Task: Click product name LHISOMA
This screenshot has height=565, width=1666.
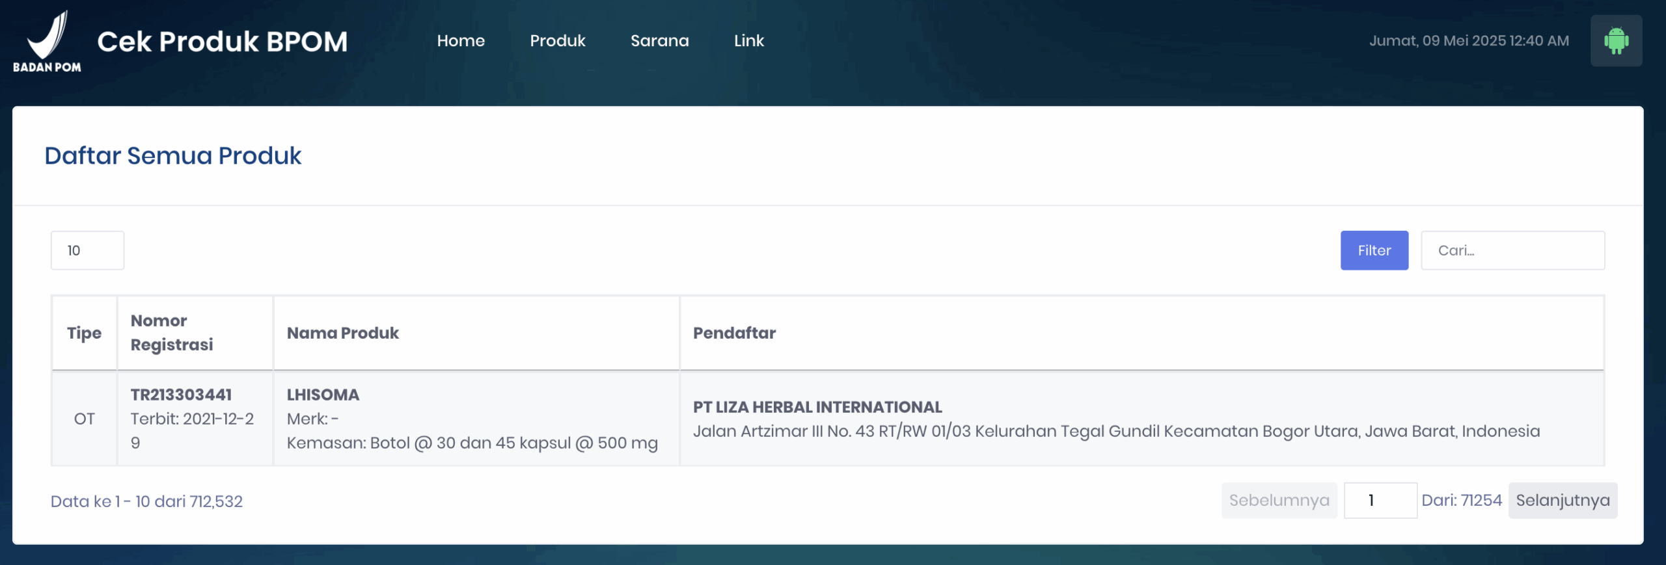Action: point(323,395)
